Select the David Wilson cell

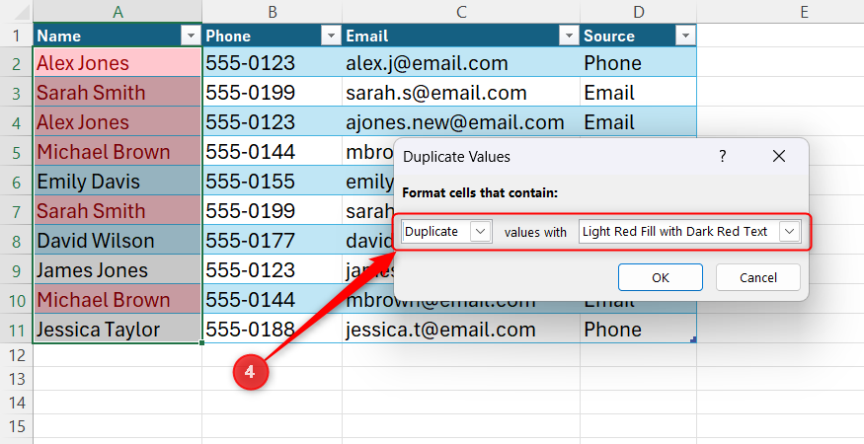[118, 240]
